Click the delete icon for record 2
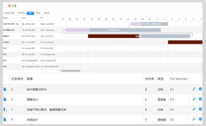Viewport: 206px width, 126px height. (x=200, y=89)
